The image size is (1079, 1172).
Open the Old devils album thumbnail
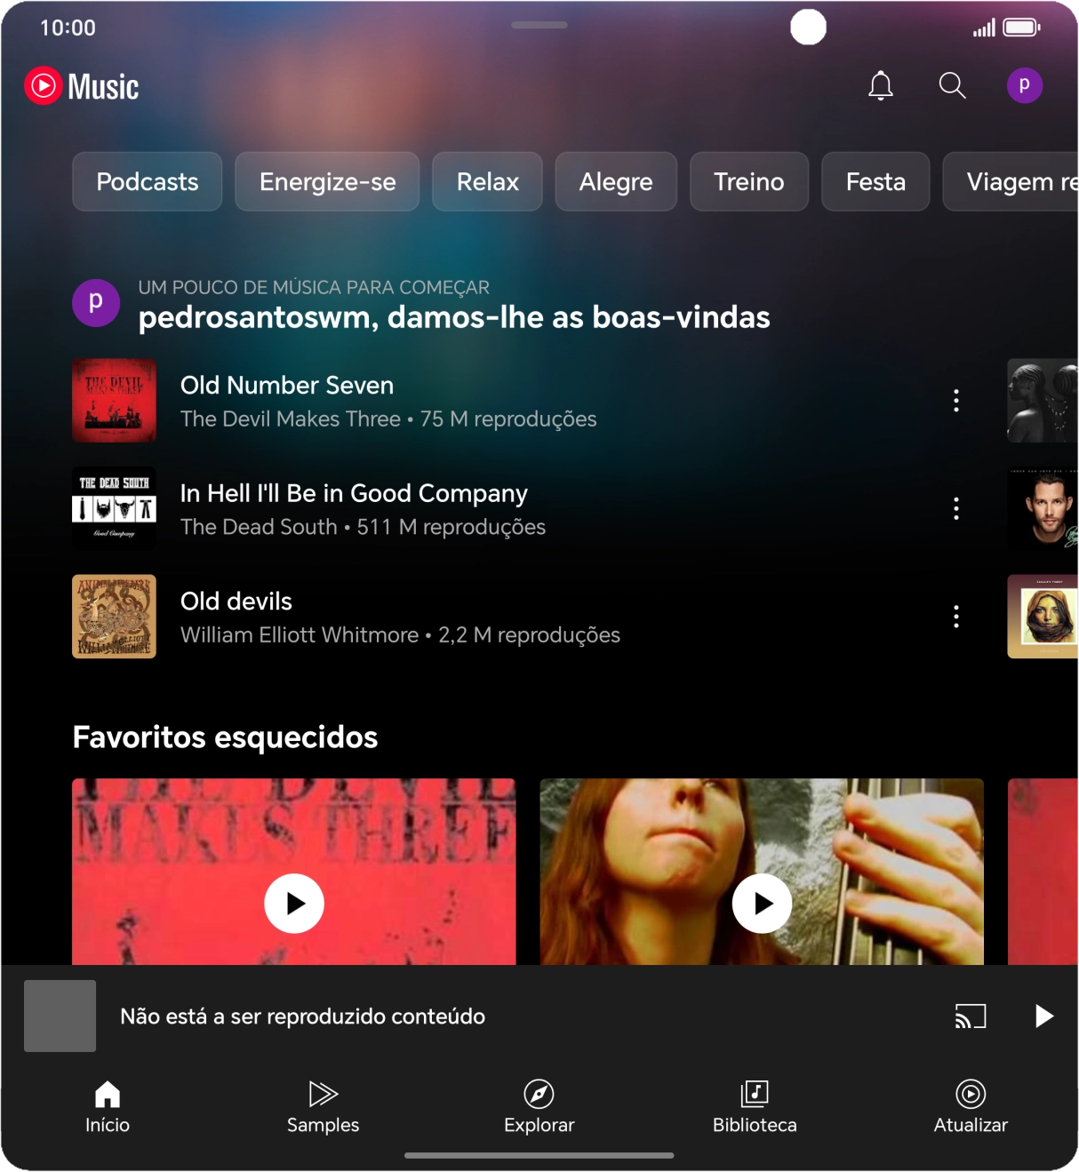point(114,617)
